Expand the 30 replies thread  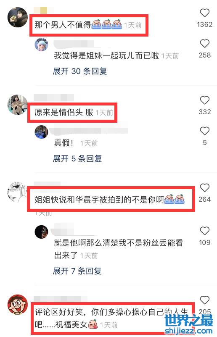[80, 71]
